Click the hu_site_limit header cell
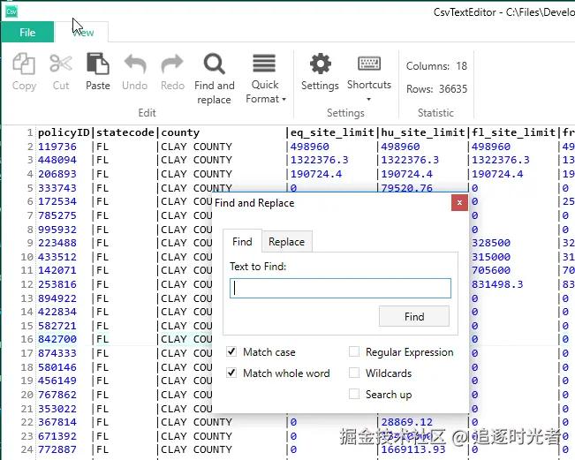Screen dimensions: 575x460 point(423,132)
